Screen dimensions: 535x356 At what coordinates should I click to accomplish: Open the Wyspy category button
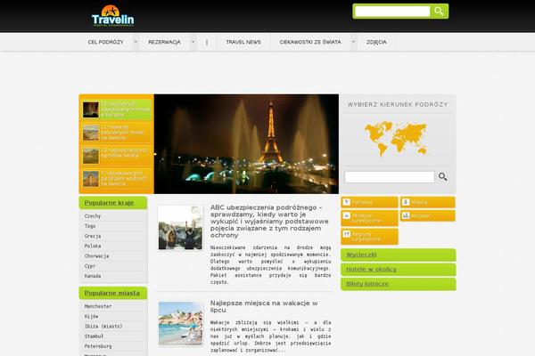427,215
